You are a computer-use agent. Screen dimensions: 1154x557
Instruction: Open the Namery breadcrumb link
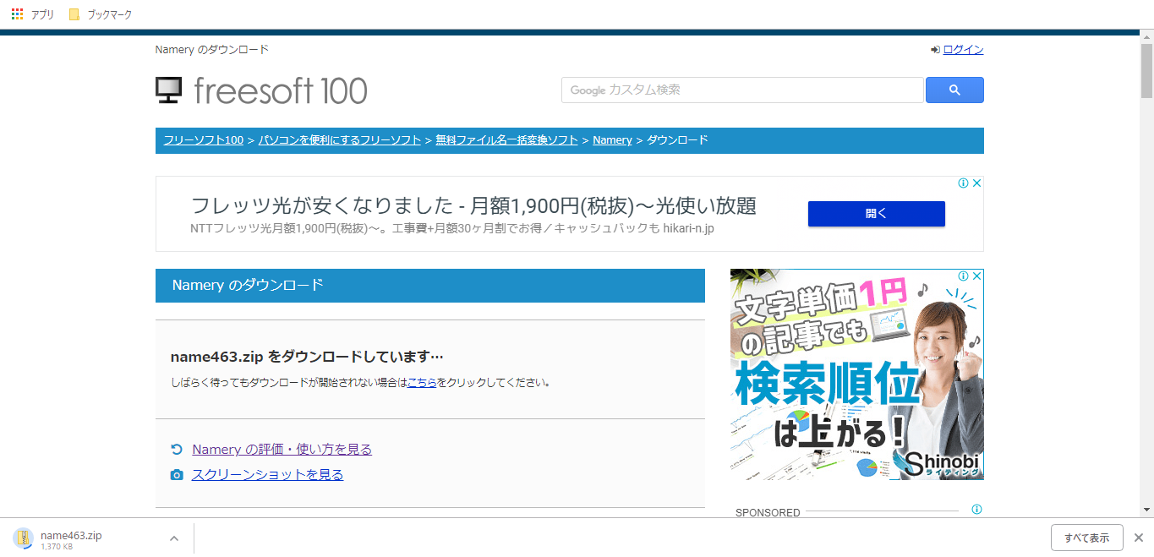pos(612,140)
